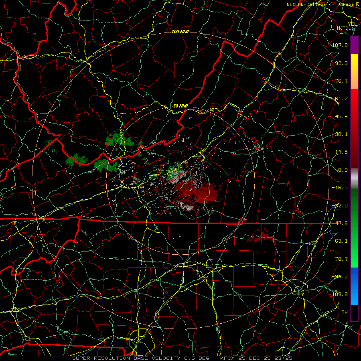Screen dimensions: 361x361
Task: Pick the green segment of the color bar
Action: tap(354, 228)
